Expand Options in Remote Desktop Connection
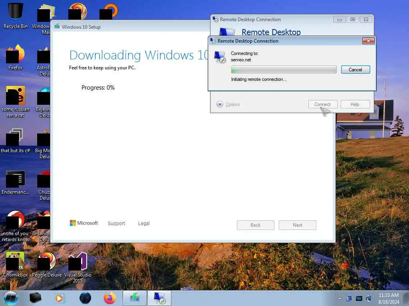 pos(228,104)
